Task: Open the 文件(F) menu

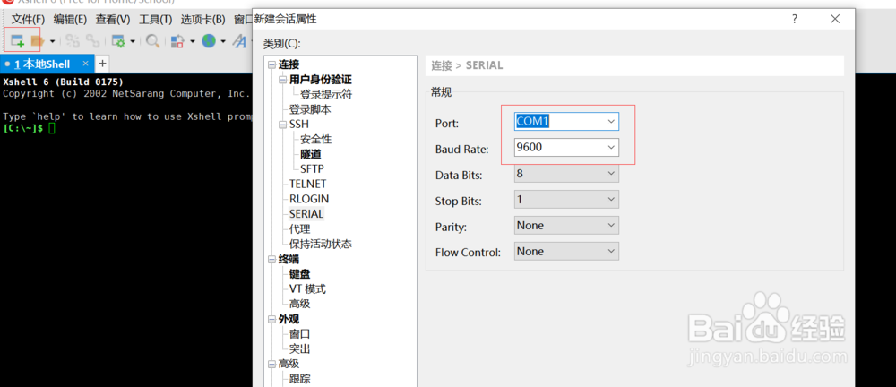Action: 28,20
